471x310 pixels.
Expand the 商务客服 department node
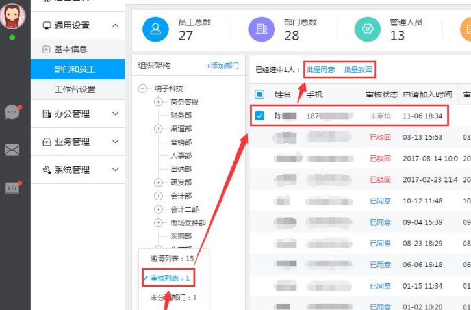[x=159, y=102]
